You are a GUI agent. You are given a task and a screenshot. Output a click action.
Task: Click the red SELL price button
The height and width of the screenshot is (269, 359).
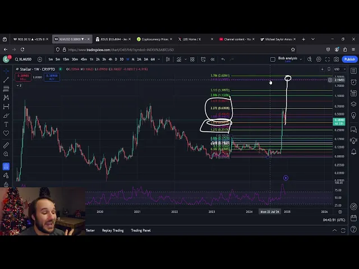pyautogui.click(x=23, y=77)
